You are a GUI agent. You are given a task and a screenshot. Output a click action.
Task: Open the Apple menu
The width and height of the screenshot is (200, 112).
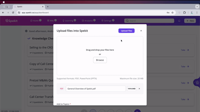(4, 2)
